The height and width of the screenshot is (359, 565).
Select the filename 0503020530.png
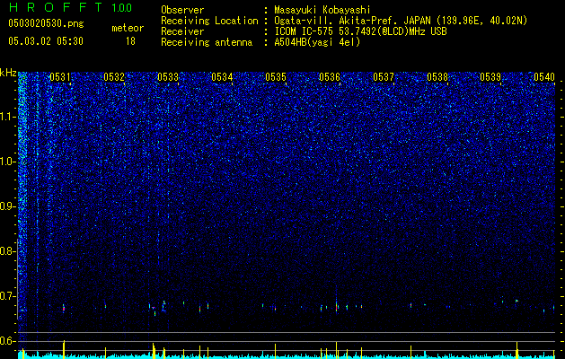point(46,23)
